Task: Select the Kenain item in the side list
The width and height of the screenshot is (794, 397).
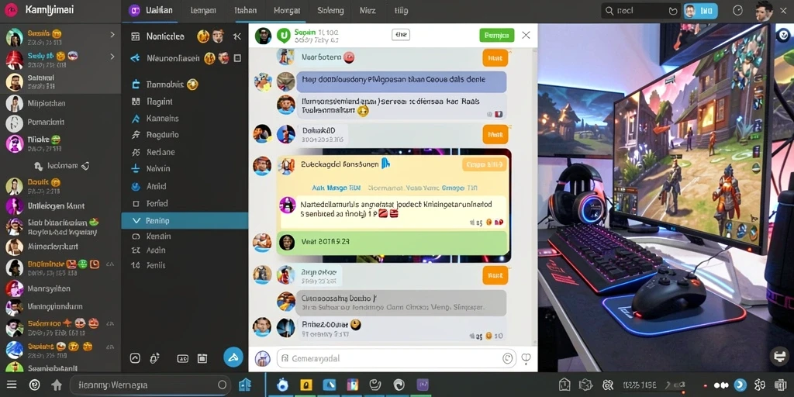Action: 158,236
